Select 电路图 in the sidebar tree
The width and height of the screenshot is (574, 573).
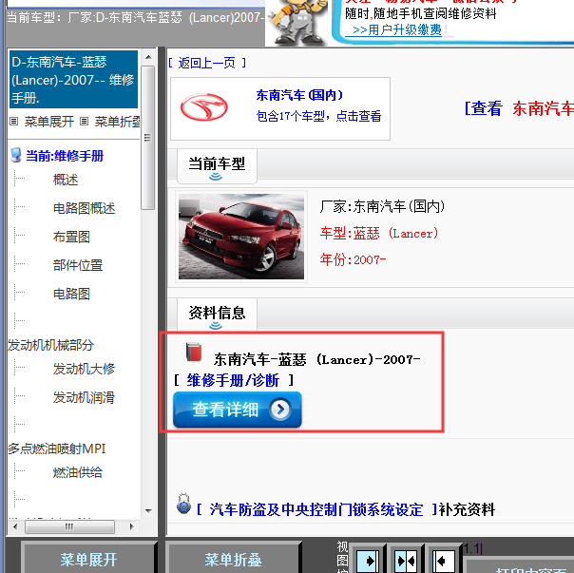(71, 294)
